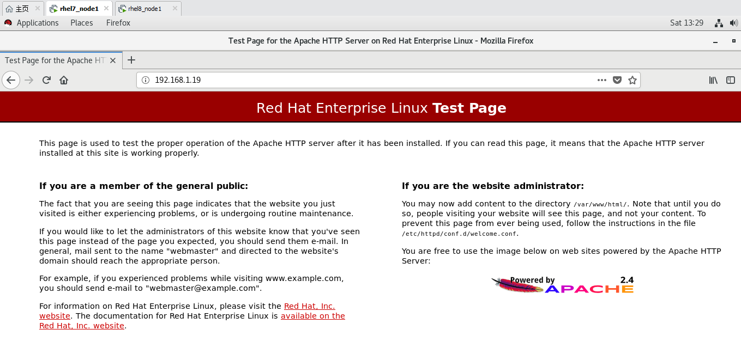Close the 主页 tab
Viewport: 741px width, 354px height.
point(38,9)
